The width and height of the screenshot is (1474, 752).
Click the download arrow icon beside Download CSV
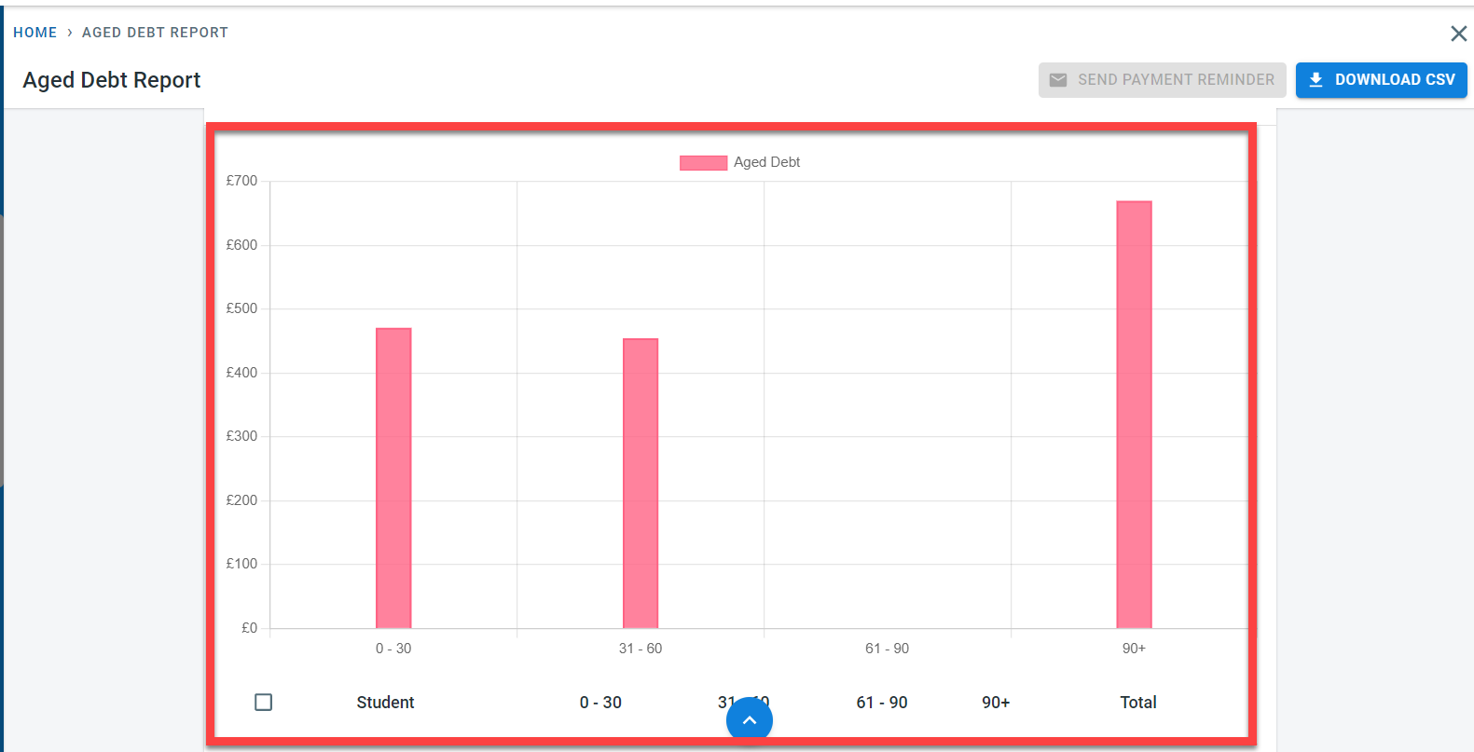click(x=1316, y=80)
